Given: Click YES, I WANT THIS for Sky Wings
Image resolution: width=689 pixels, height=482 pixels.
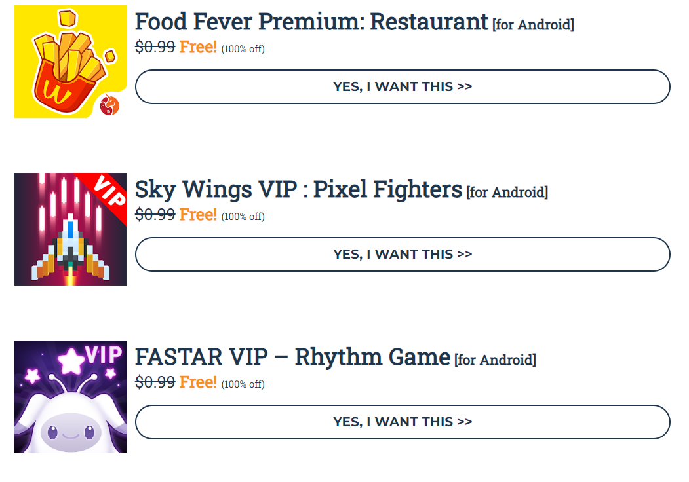Looking at the screenshot, I should (403, 255).
